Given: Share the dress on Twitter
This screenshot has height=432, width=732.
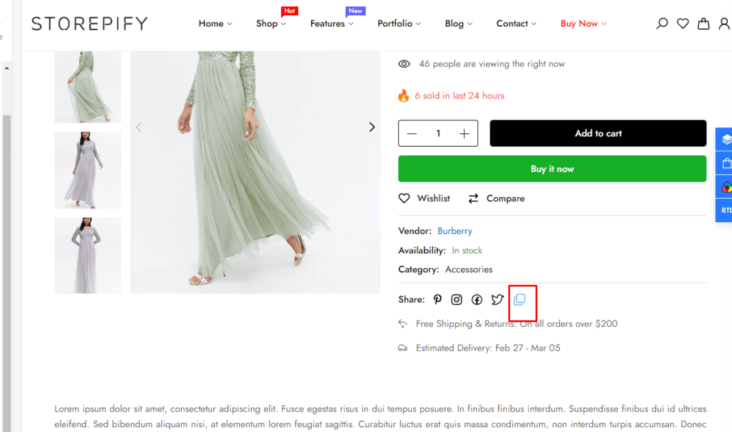Looking at the screenshot, I should point(498,299).
